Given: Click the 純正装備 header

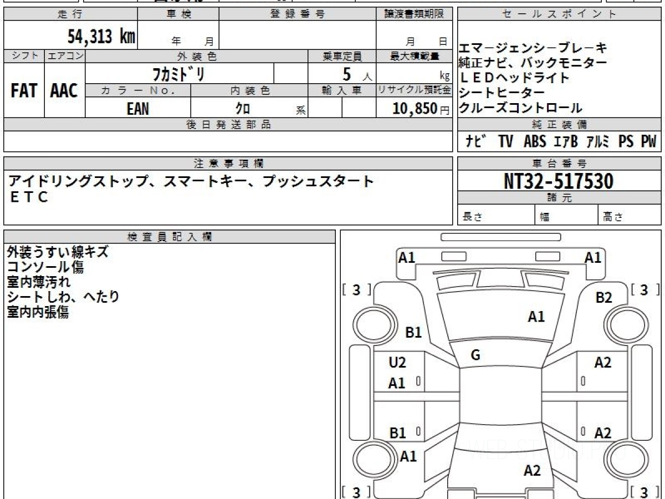Looking at the screenshot, I should tap(559, 125).
